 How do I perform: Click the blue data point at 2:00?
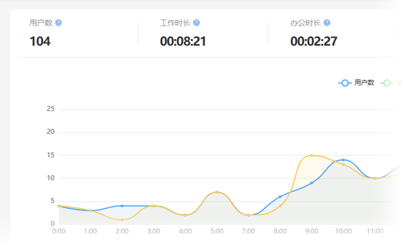point(122,206)
